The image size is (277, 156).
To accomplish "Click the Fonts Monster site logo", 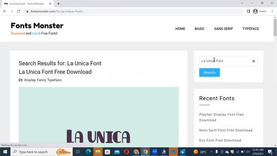I will [37, 26].
